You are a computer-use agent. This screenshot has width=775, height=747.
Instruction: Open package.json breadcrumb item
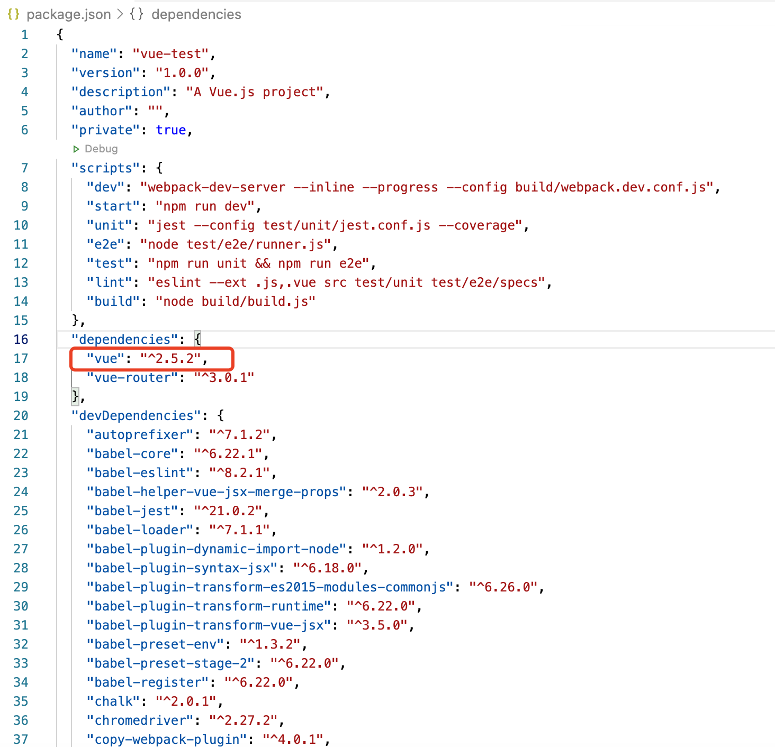click(68, 14)
